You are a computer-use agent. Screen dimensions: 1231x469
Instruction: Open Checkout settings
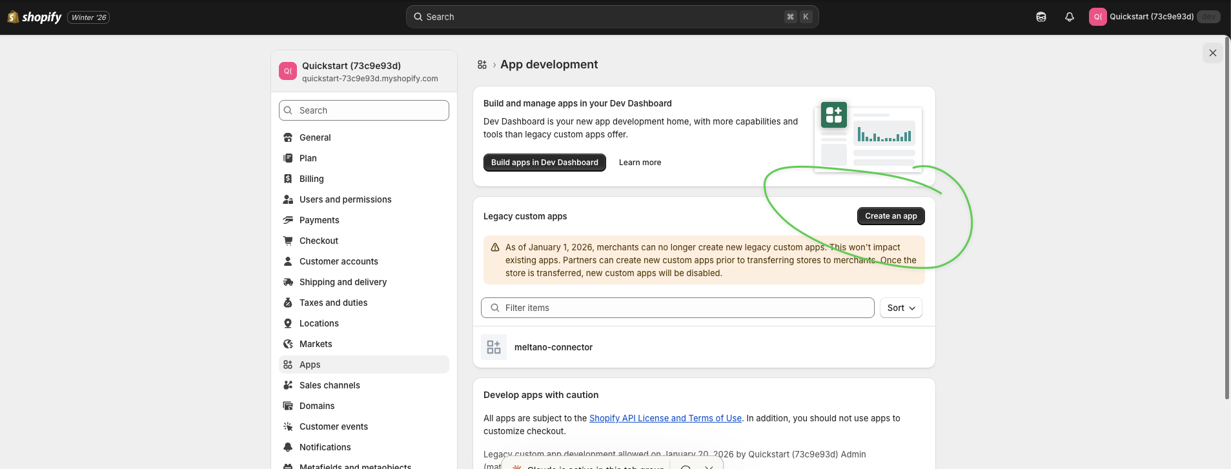tap(364, 241)
